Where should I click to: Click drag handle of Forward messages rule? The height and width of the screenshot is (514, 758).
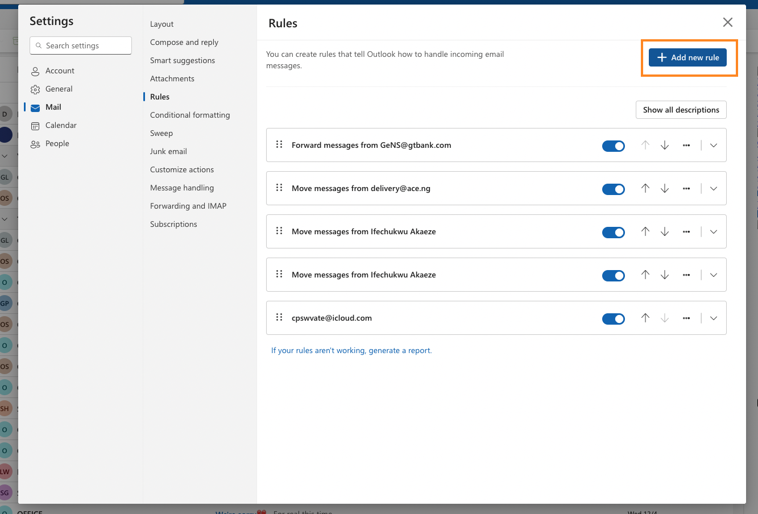click(x=279, y=144)
